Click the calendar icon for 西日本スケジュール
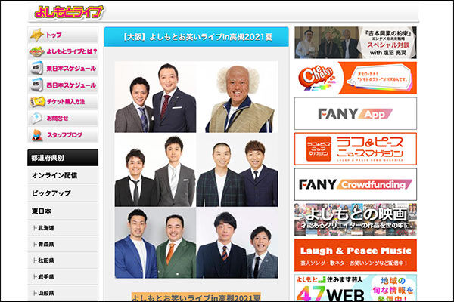 click(37, 85)
